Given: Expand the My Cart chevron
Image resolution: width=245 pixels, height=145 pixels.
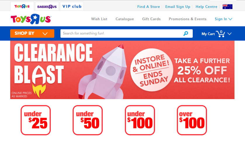Looking at the screenshot, I should pos(229,34).
